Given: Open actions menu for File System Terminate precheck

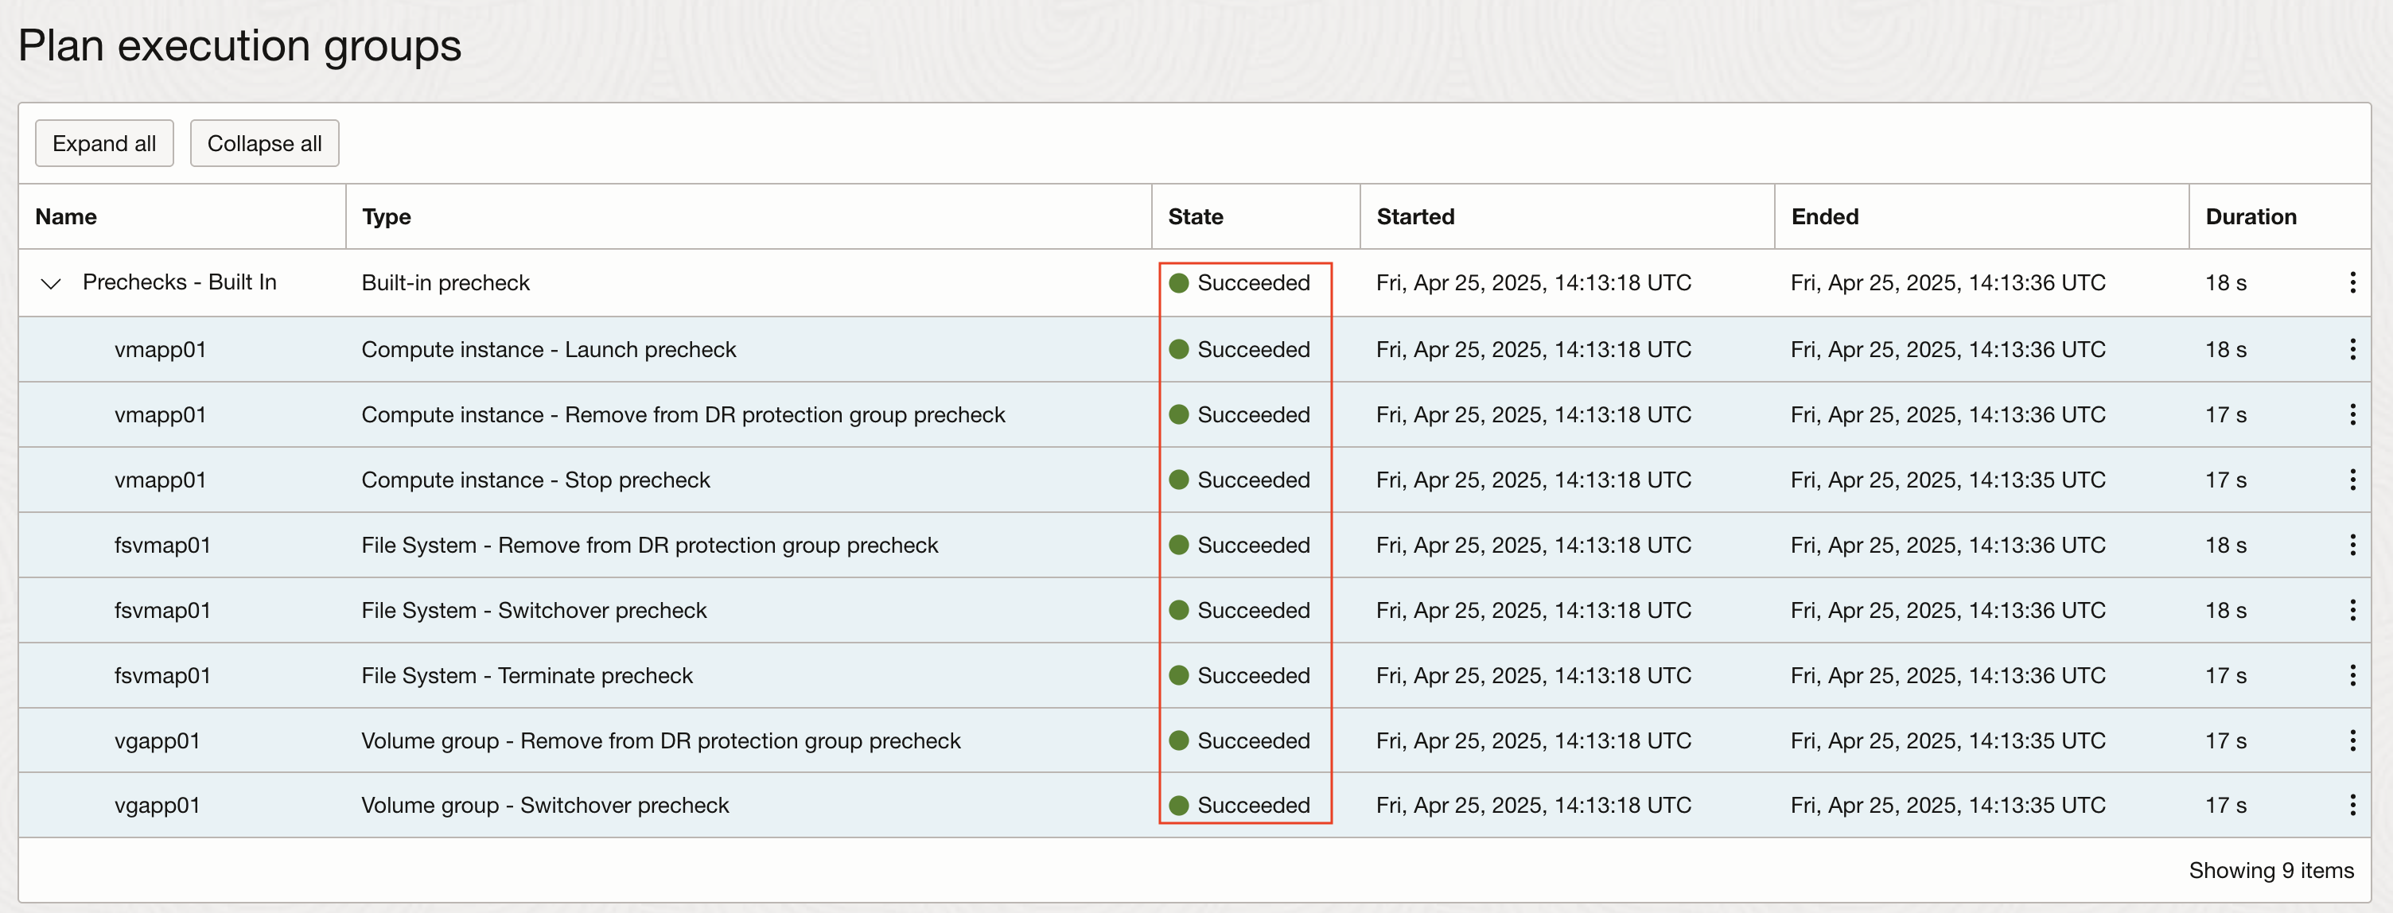Looking at the screenshot, I should (2353, 675).
